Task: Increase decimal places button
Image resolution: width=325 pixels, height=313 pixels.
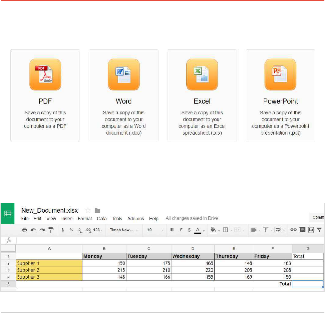Action: [x=88, y=230]
